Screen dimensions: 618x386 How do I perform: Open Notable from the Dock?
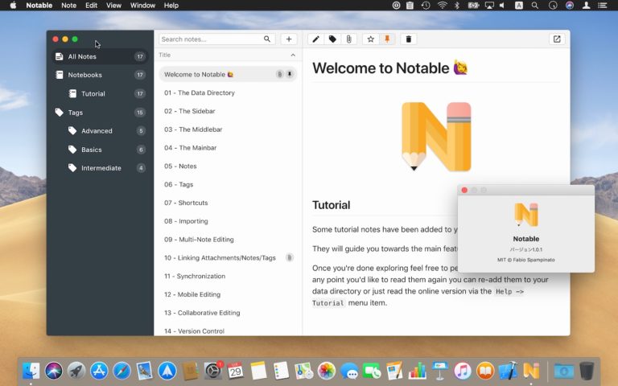[531, 371]
